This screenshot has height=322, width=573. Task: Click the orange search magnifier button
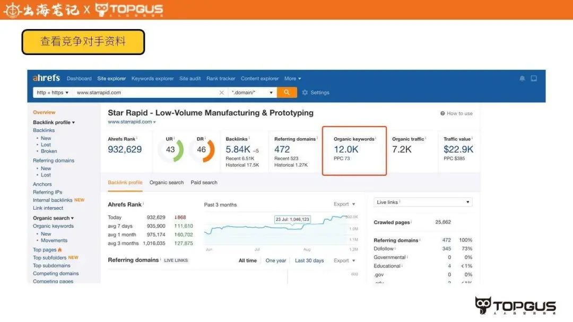coord(286,92)
